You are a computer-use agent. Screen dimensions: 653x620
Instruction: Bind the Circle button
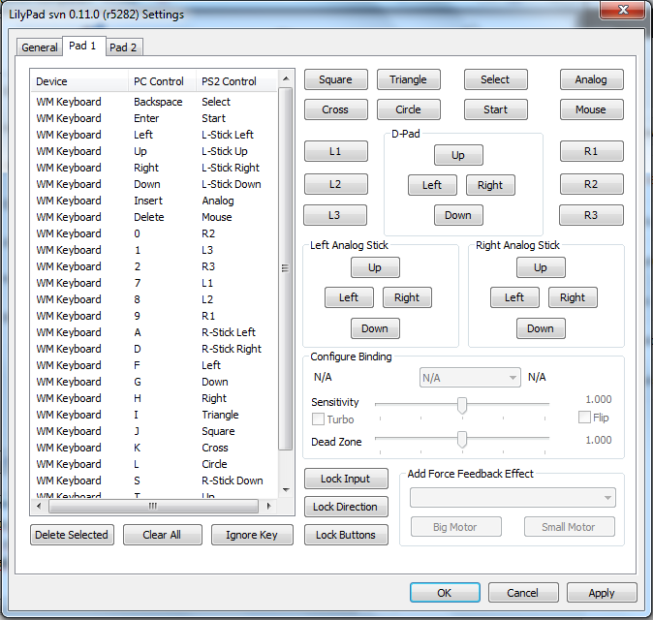(x=409, y=109)
